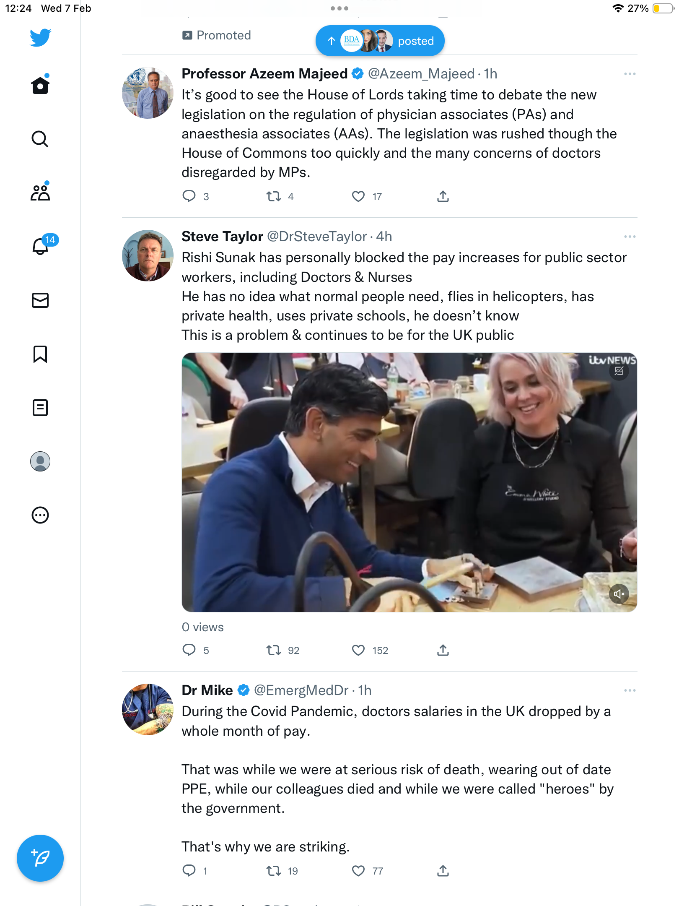679x906 pixels.
Task: Open Notifications bell with 14 badge
Action: [x=40, y=246]
